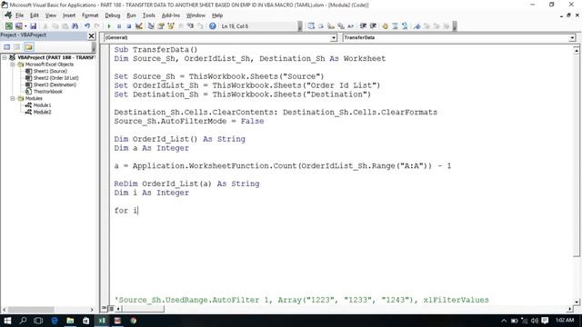Click the Find binoculars icon

[75, 26]
